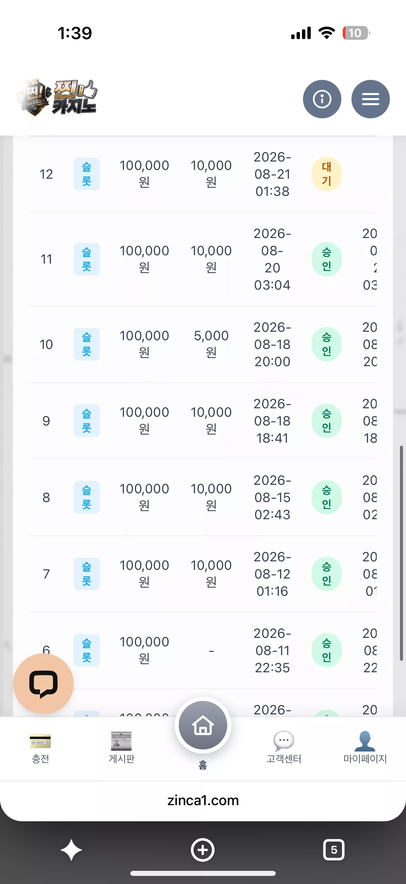Select row 9 date 2026-08-18 18:41
This screenshot has height=884, width=406.
coord(272,421)
